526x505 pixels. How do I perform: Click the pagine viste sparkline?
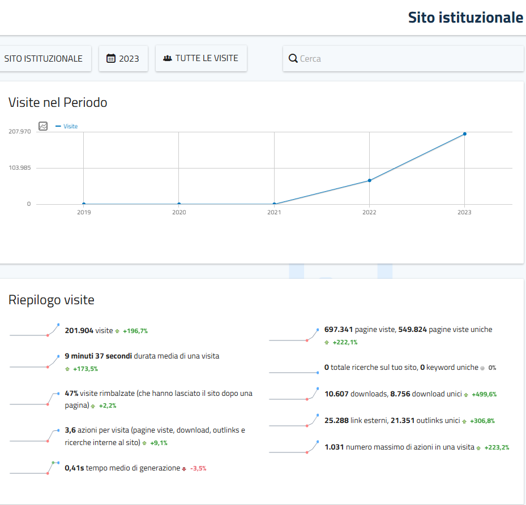[294, 335]
